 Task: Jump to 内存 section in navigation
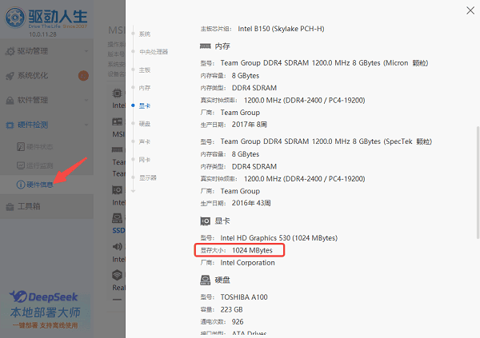[145, 88]
